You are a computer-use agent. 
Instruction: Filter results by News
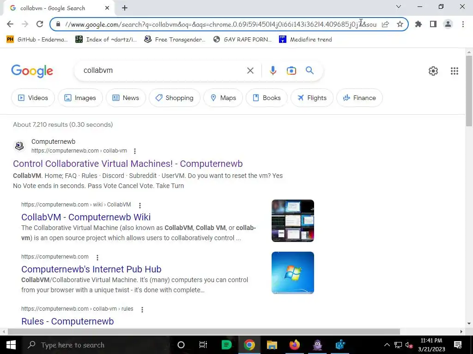[x=126, y=98]
